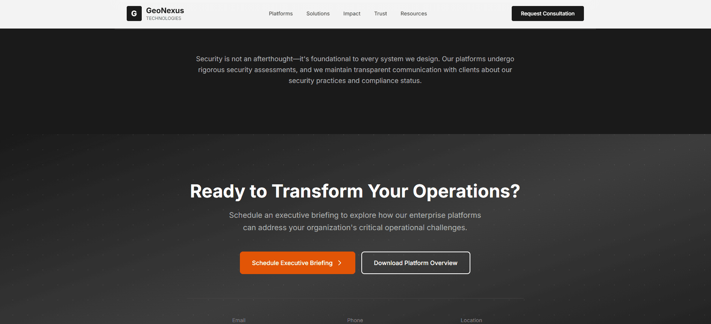711x324 pixels.
Task: Click the chevron arrow on Schedule Executive Briefing
Action: point(340,263)
